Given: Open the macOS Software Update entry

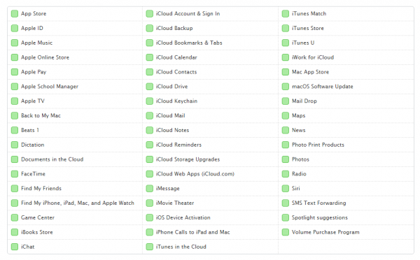Looking at the screenshot, I should pos(323,87).
